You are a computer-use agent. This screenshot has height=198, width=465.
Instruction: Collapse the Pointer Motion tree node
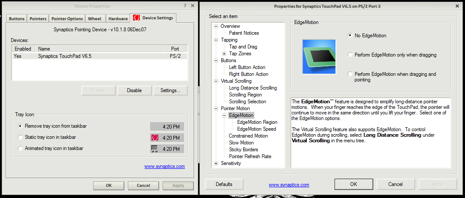pyautogui.click(x=216, y=108)
